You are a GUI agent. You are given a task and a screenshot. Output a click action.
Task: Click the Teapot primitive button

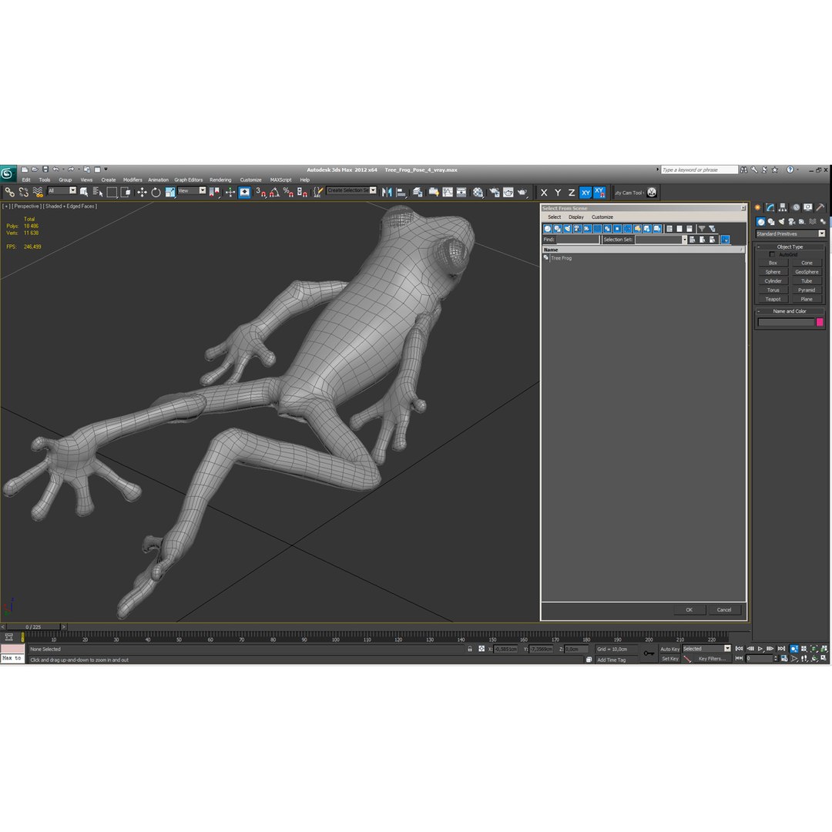tap(773, 299)
